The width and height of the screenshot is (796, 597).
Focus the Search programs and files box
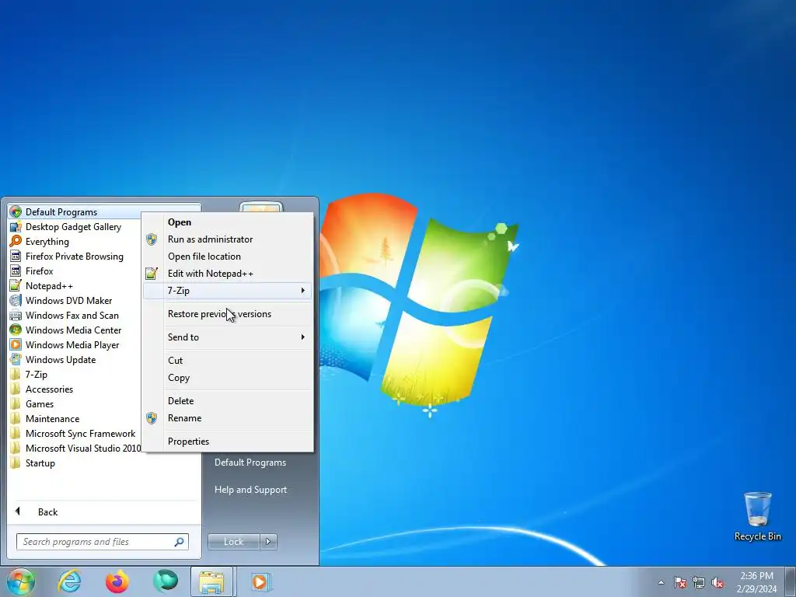(103, 542)
